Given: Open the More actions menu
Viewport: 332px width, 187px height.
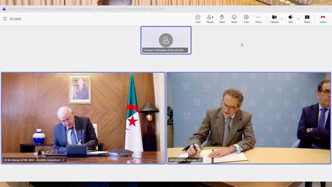Looking at the screenshot, I should (258, 19).
